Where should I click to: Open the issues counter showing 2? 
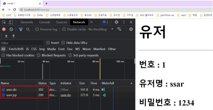[x=105, y=22]
